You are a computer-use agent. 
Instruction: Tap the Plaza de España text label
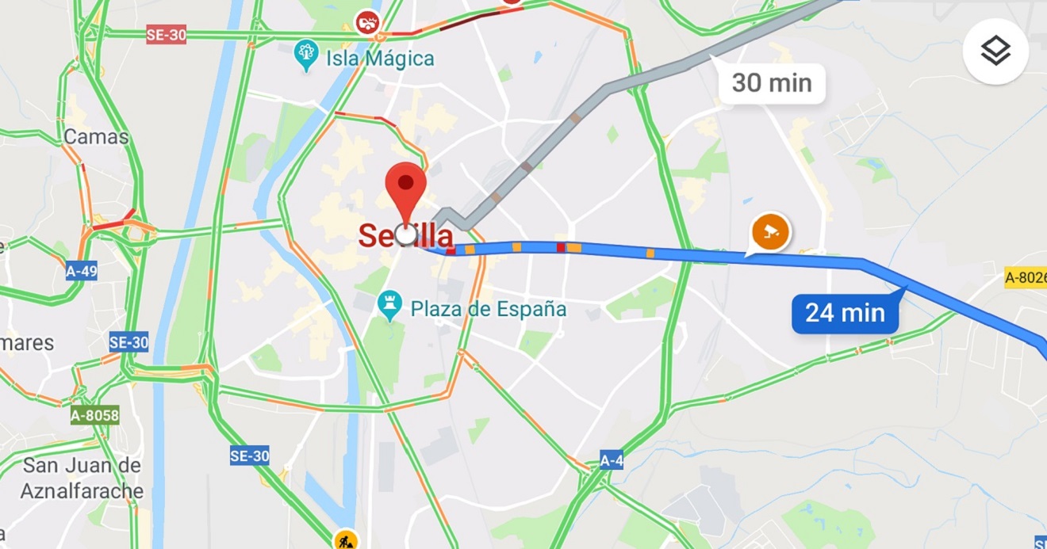(489, 309)
